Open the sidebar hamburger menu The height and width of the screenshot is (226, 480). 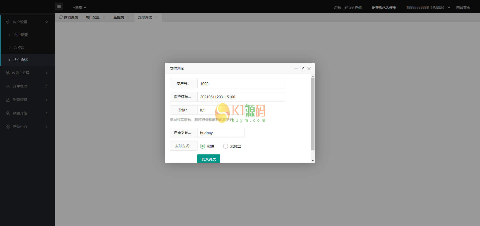tap(59, 6)
